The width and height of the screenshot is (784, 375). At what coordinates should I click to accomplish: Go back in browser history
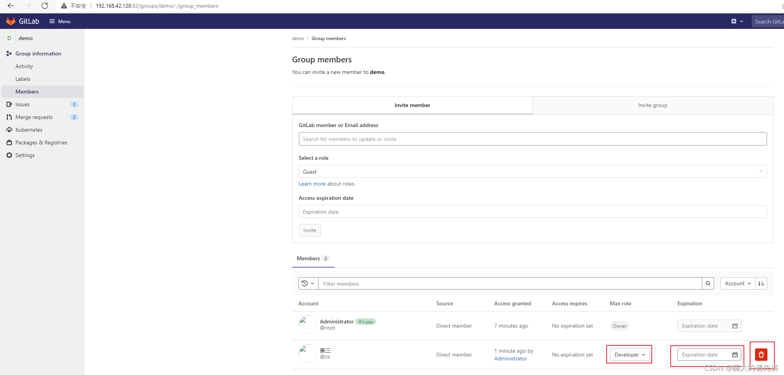click(x=11, y=6)
